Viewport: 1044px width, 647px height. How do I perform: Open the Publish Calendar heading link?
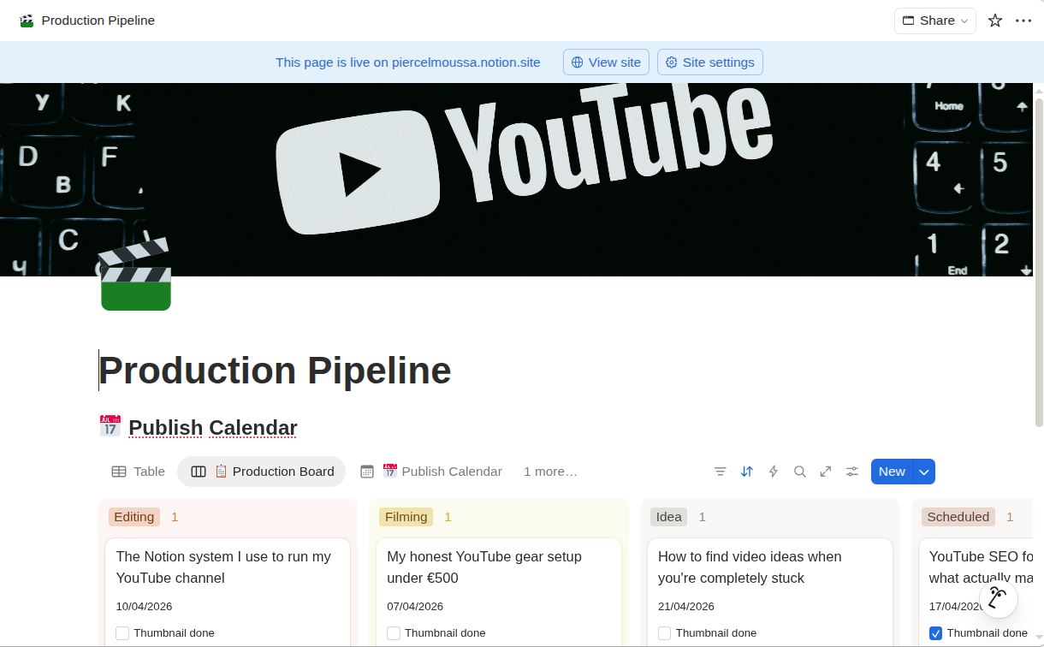point(213,427)
